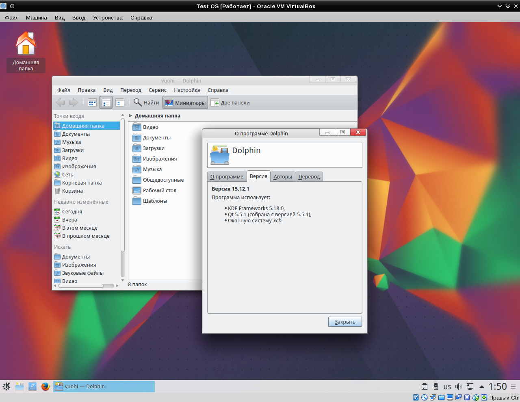Switch to the Перевод tab

309,177
